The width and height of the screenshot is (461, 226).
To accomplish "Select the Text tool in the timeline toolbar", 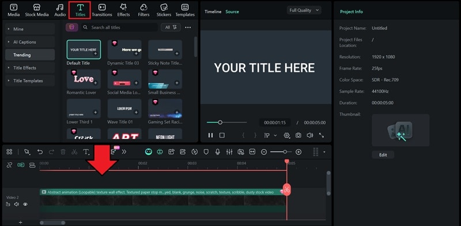I will [x=86, y=152].
